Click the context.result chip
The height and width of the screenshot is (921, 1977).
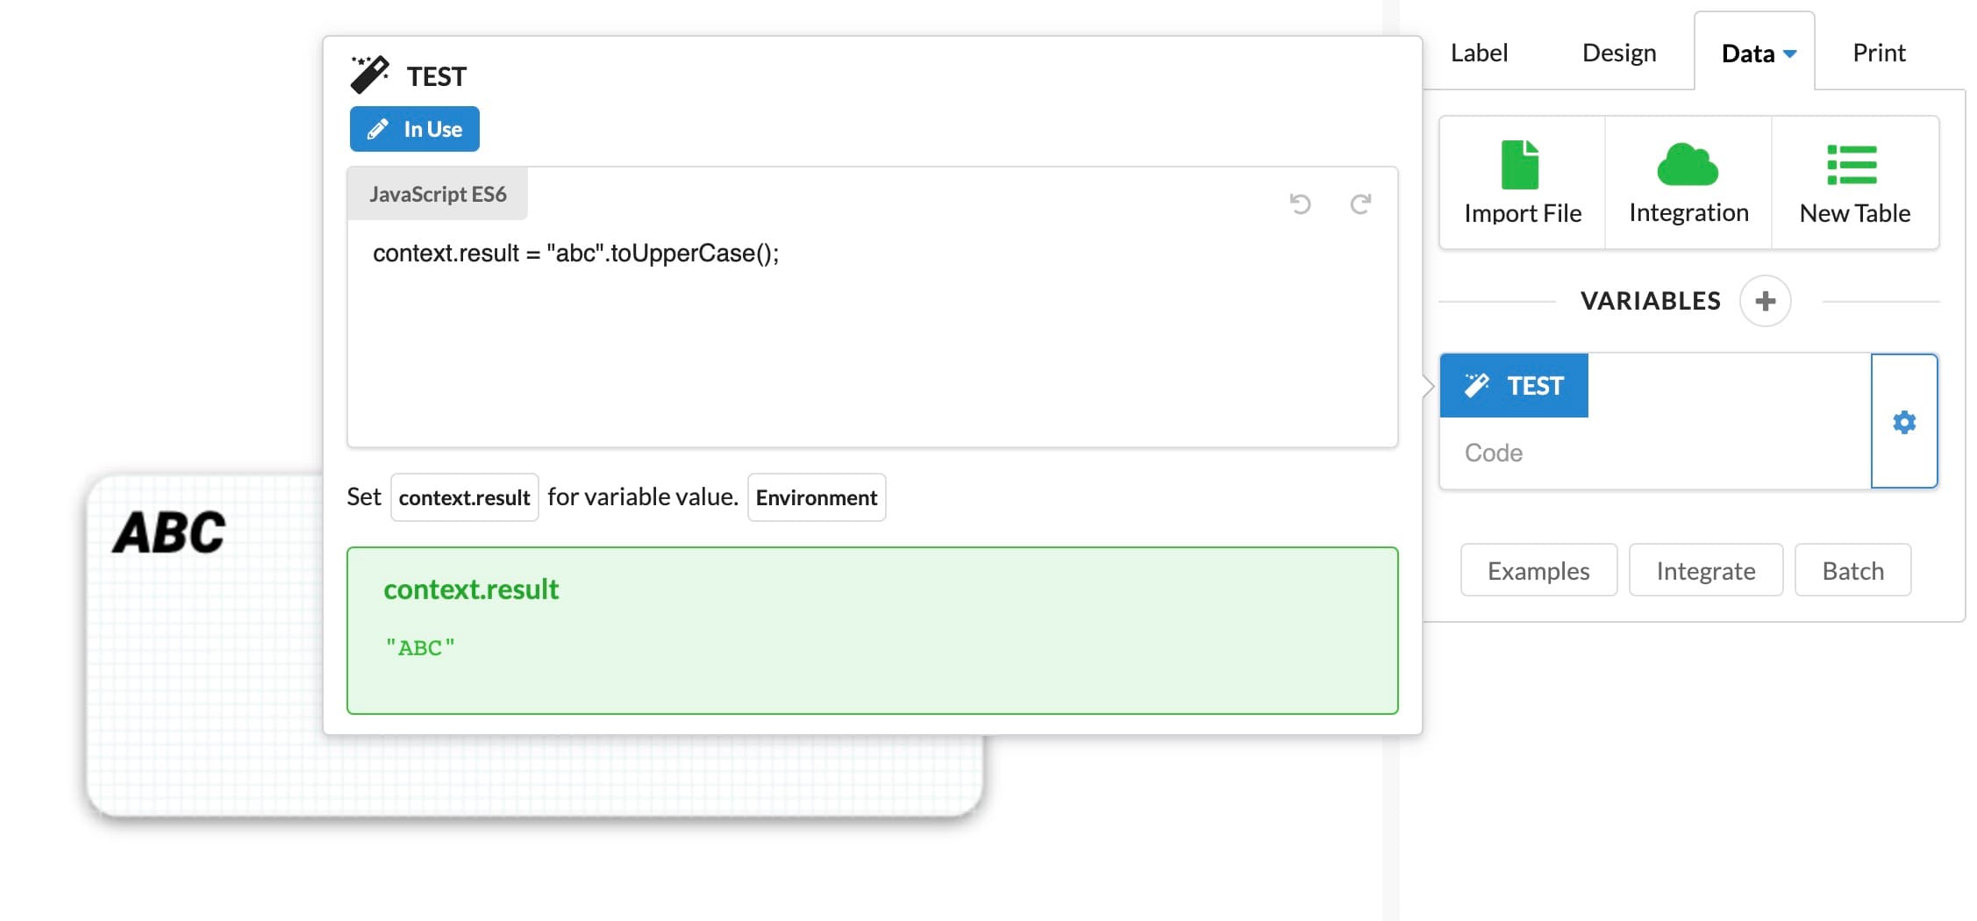(464, 496)
